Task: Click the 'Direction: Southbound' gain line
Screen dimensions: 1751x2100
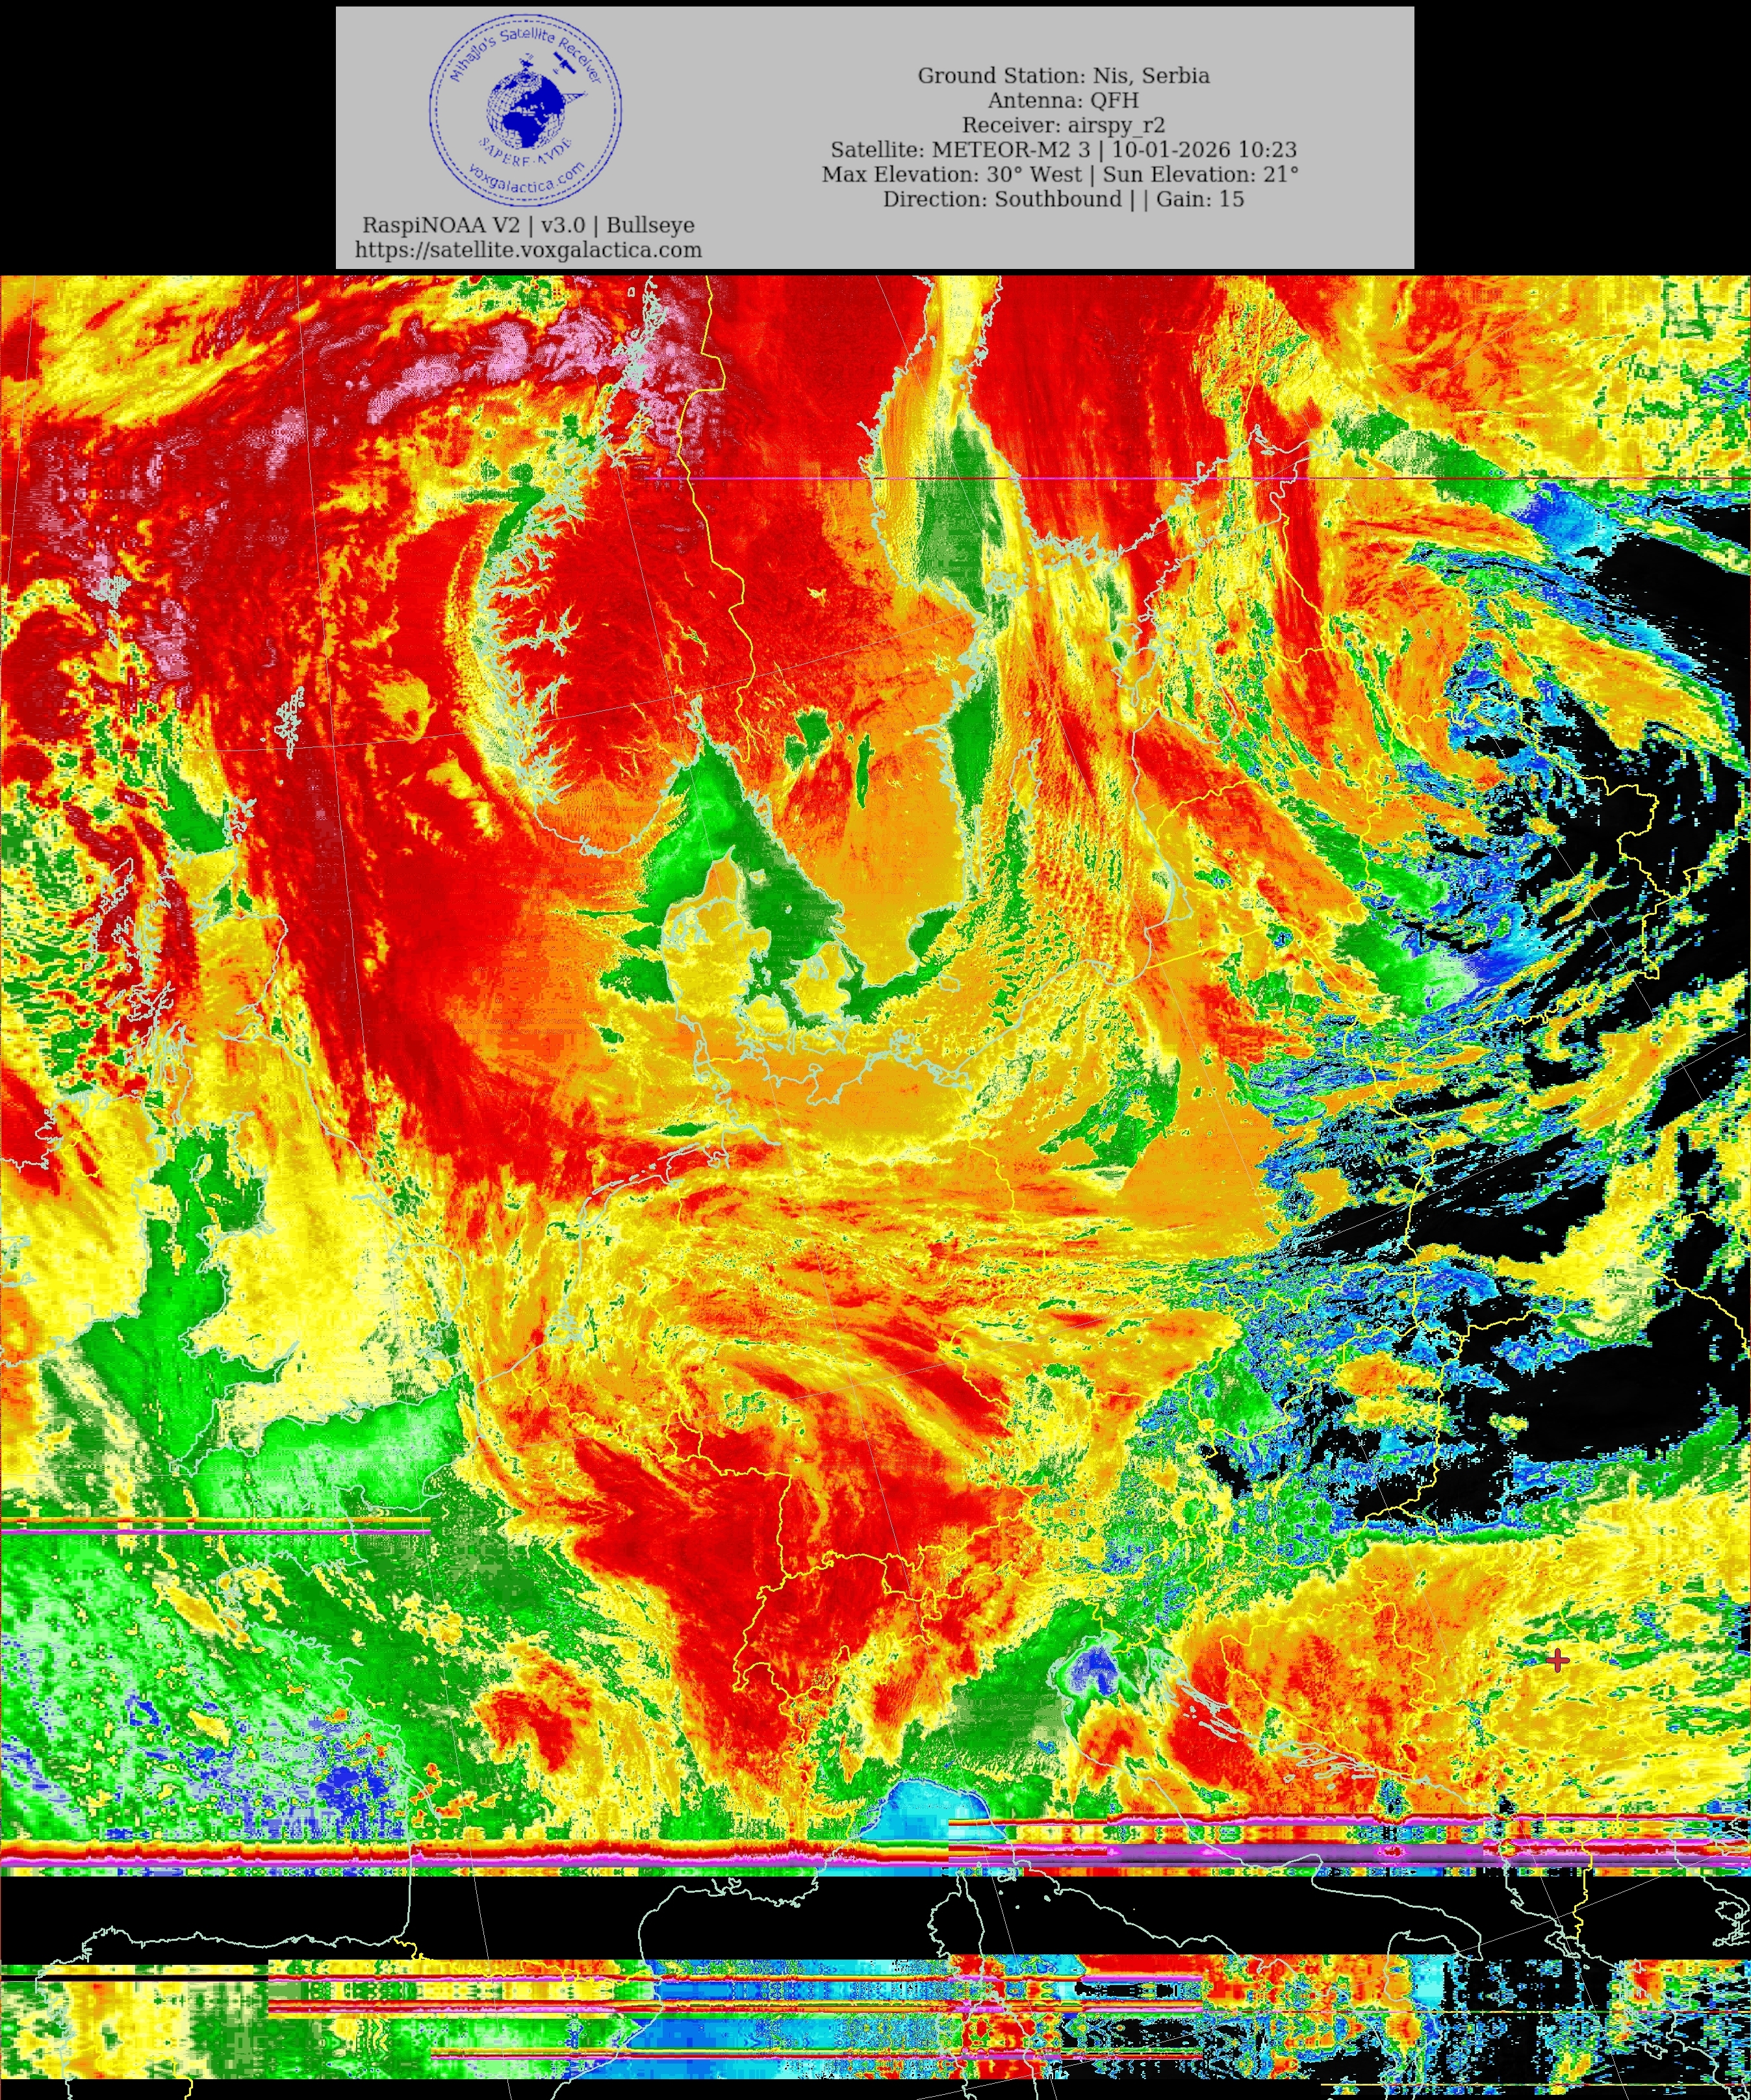Action: pos(1063,199)
